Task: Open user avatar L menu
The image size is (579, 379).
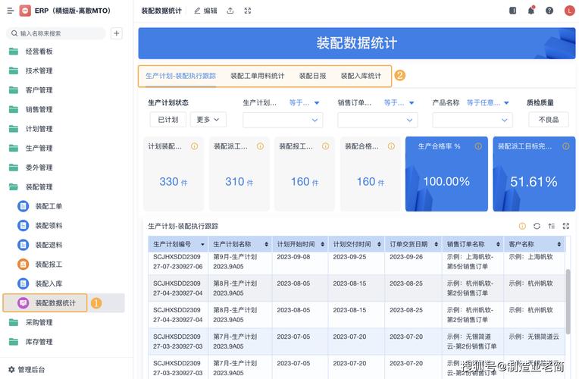Action: pos(569,11)
